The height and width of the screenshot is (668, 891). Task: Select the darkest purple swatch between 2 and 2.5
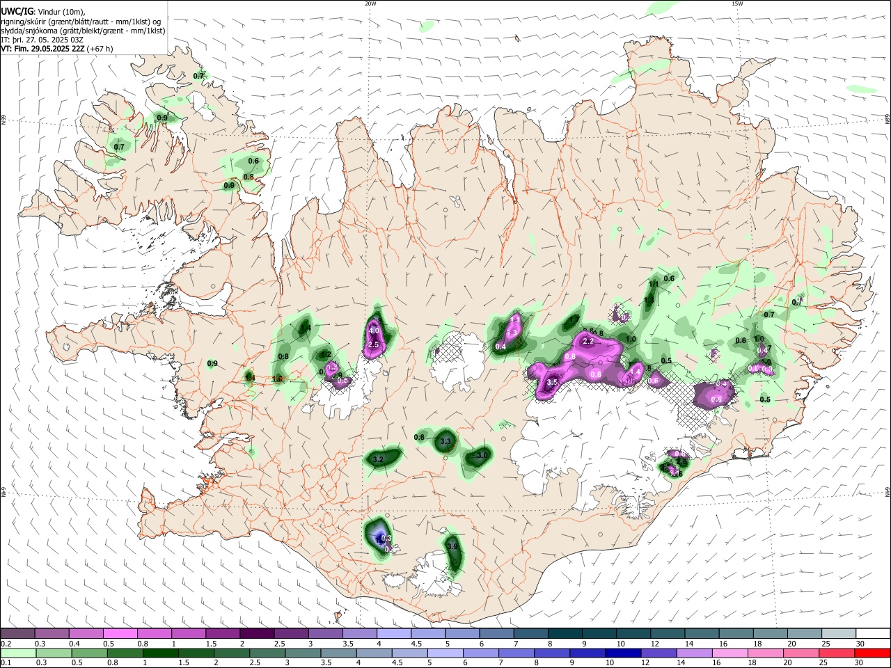[257, 634]
